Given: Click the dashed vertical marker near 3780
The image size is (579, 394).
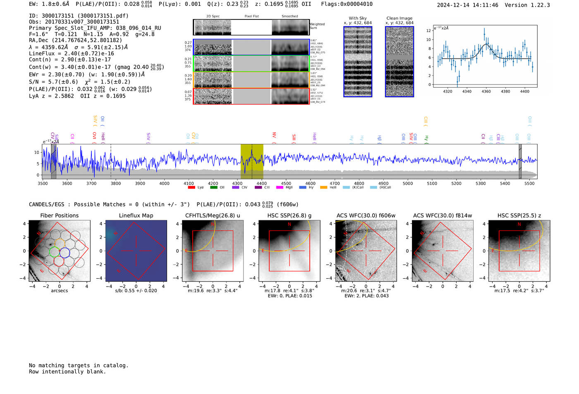Looking at the screenshot, I should tap(111, 161).
